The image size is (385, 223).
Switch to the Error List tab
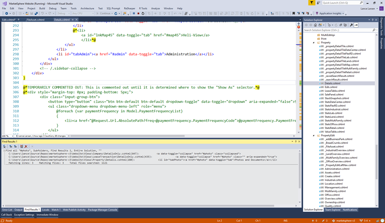pyautogui.click(x=7, y=210)
